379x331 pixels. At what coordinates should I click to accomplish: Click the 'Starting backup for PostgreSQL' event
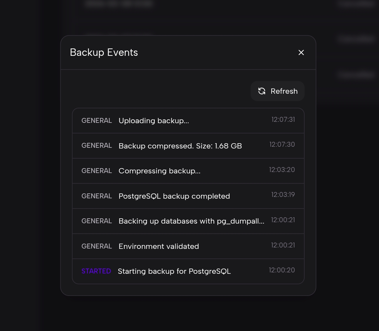click(174, 271)
